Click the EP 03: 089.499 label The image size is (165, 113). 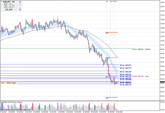tap(126, 72)
